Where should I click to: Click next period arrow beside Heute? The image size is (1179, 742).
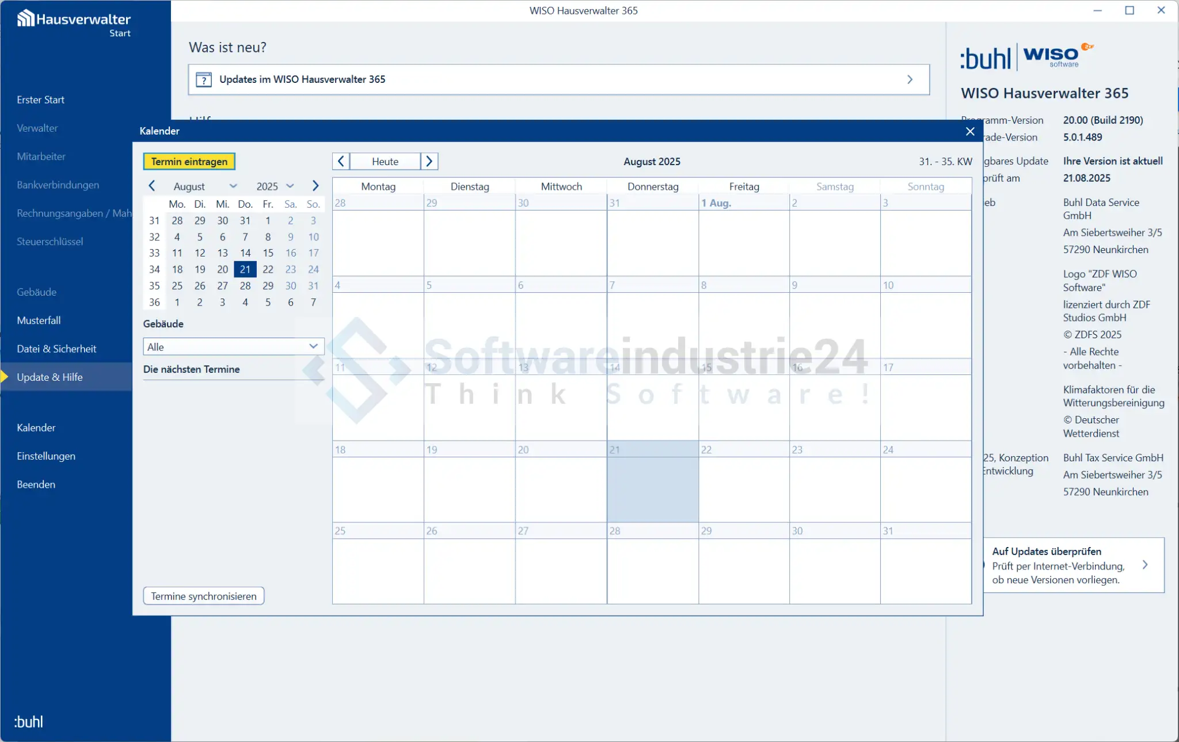click(x=429, y=162)
